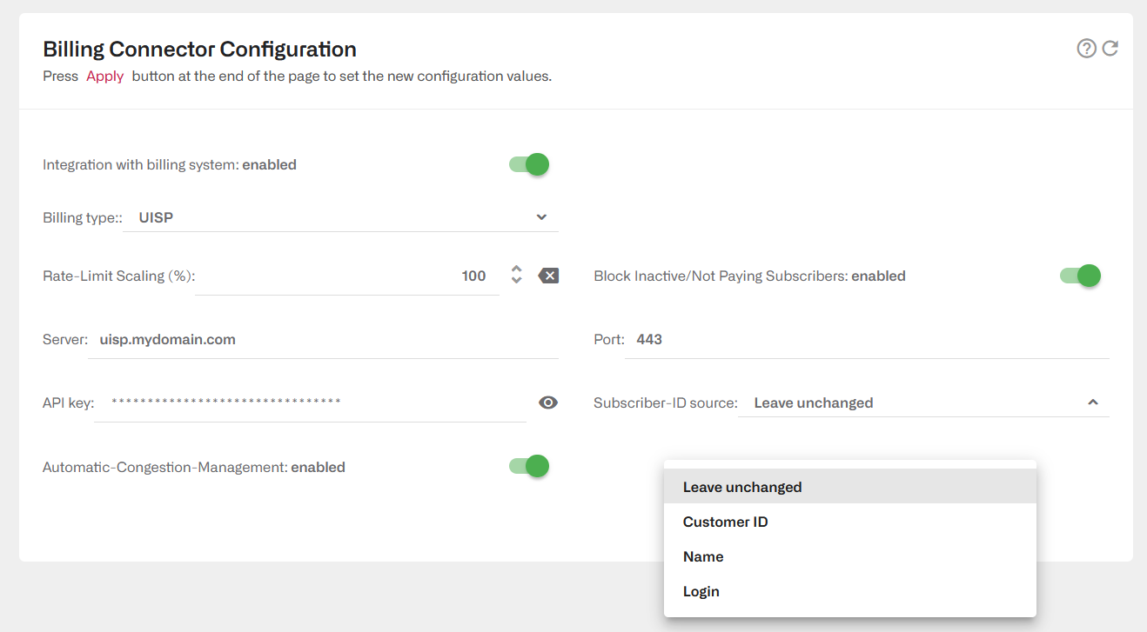1147x632 pixels.
Task: Click the Server field uisp.mydomain.com
Action: 324,340
